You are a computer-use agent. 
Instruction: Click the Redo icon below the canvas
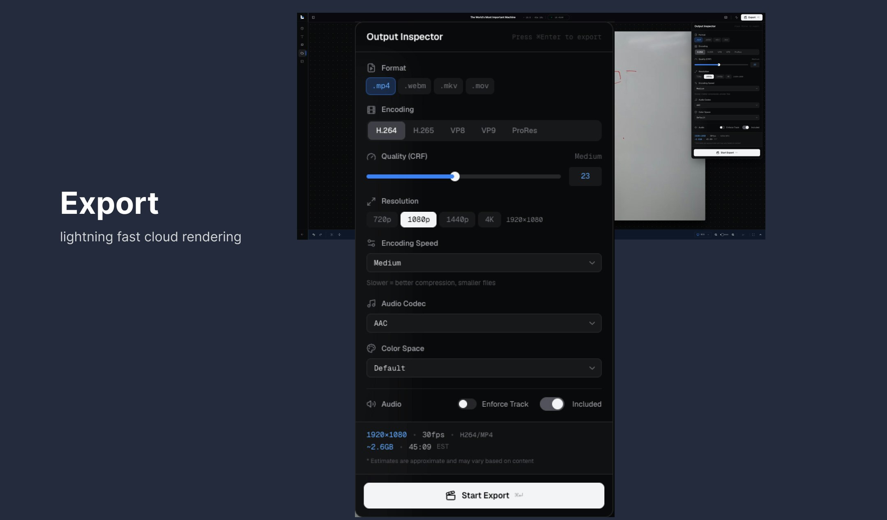(x=321, y=235)
